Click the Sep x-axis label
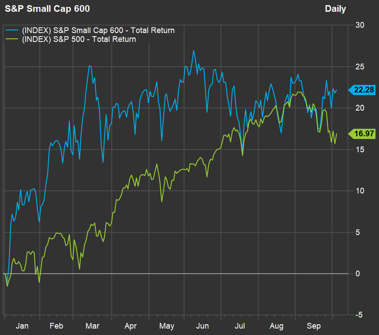379x335 pixels. pyautogui.click(x=313, y=326)
